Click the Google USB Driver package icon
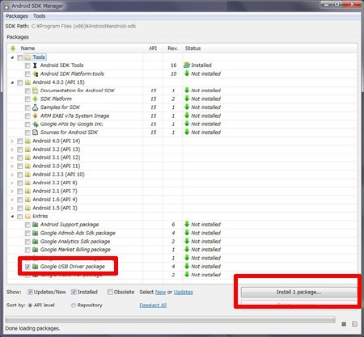 click(35, 267)
